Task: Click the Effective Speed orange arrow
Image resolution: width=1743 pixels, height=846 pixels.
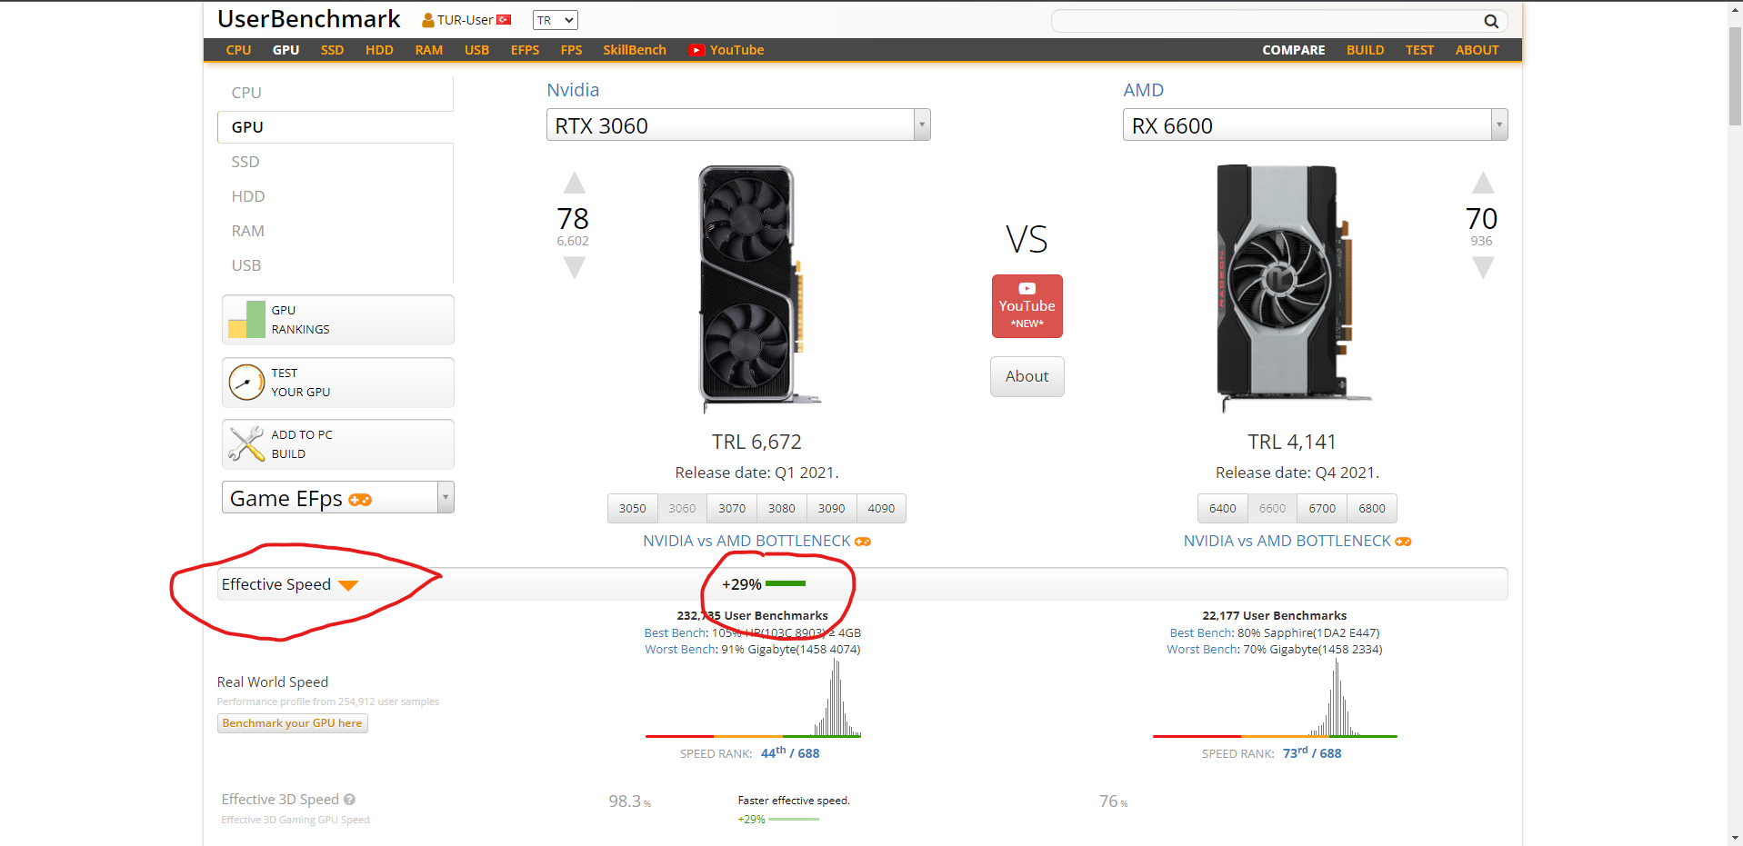Action: coord(348,585)
